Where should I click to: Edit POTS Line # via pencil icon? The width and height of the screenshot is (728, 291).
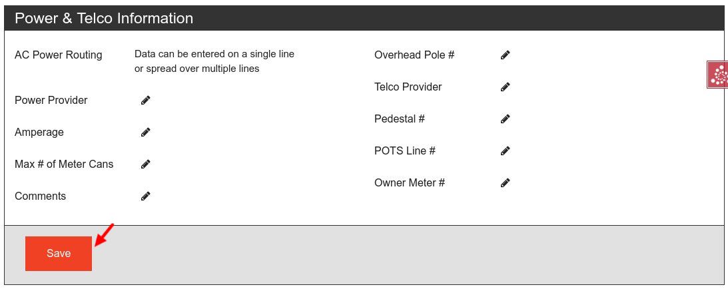(x=506, y=151)
